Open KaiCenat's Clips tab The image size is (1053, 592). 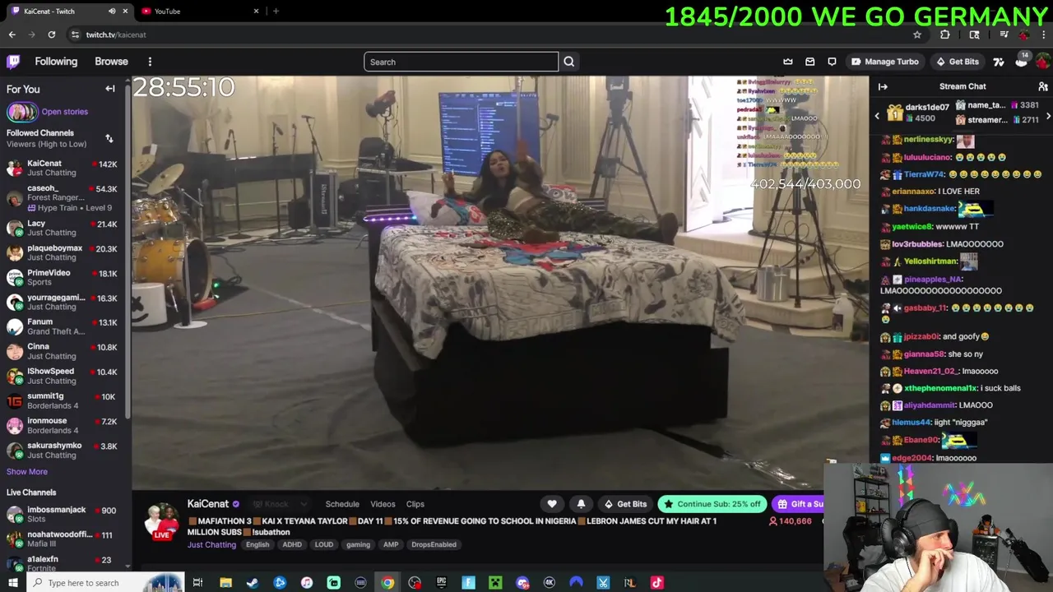click(415, 504)
